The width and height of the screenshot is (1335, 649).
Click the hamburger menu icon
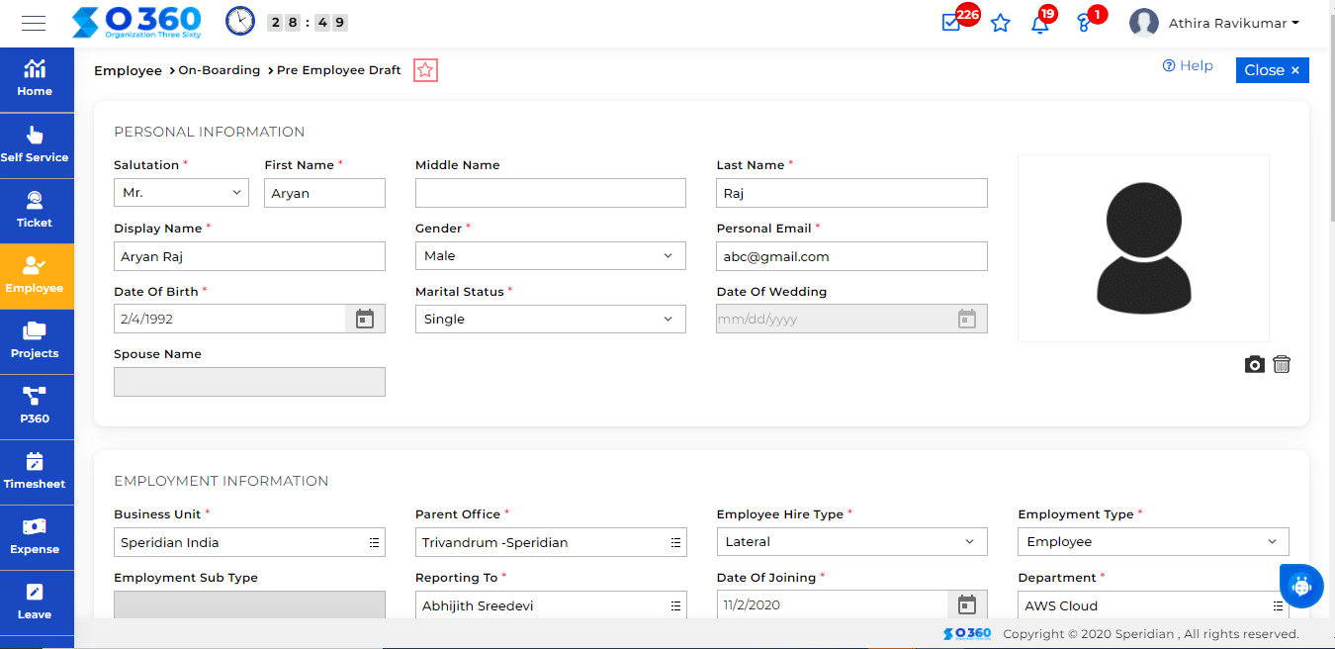point(34,23)
